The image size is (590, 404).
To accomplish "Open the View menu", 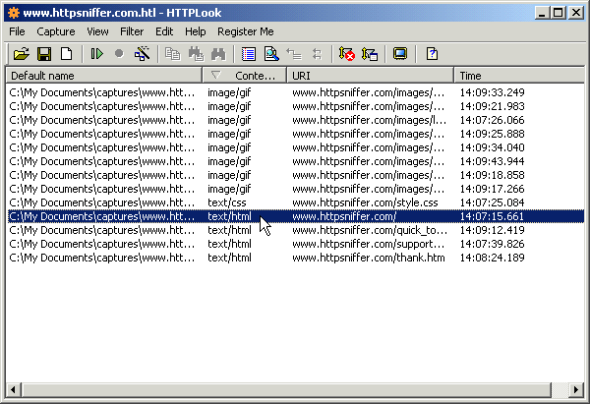I will click(x=97, y=31).
